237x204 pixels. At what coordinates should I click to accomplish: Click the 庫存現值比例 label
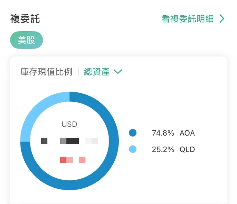point(46,72)
